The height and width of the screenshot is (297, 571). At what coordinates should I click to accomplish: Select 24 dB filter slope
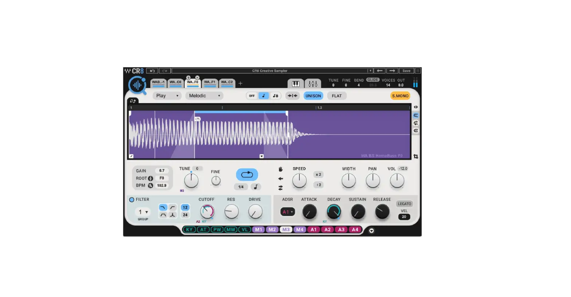click(x=185, y=215)
